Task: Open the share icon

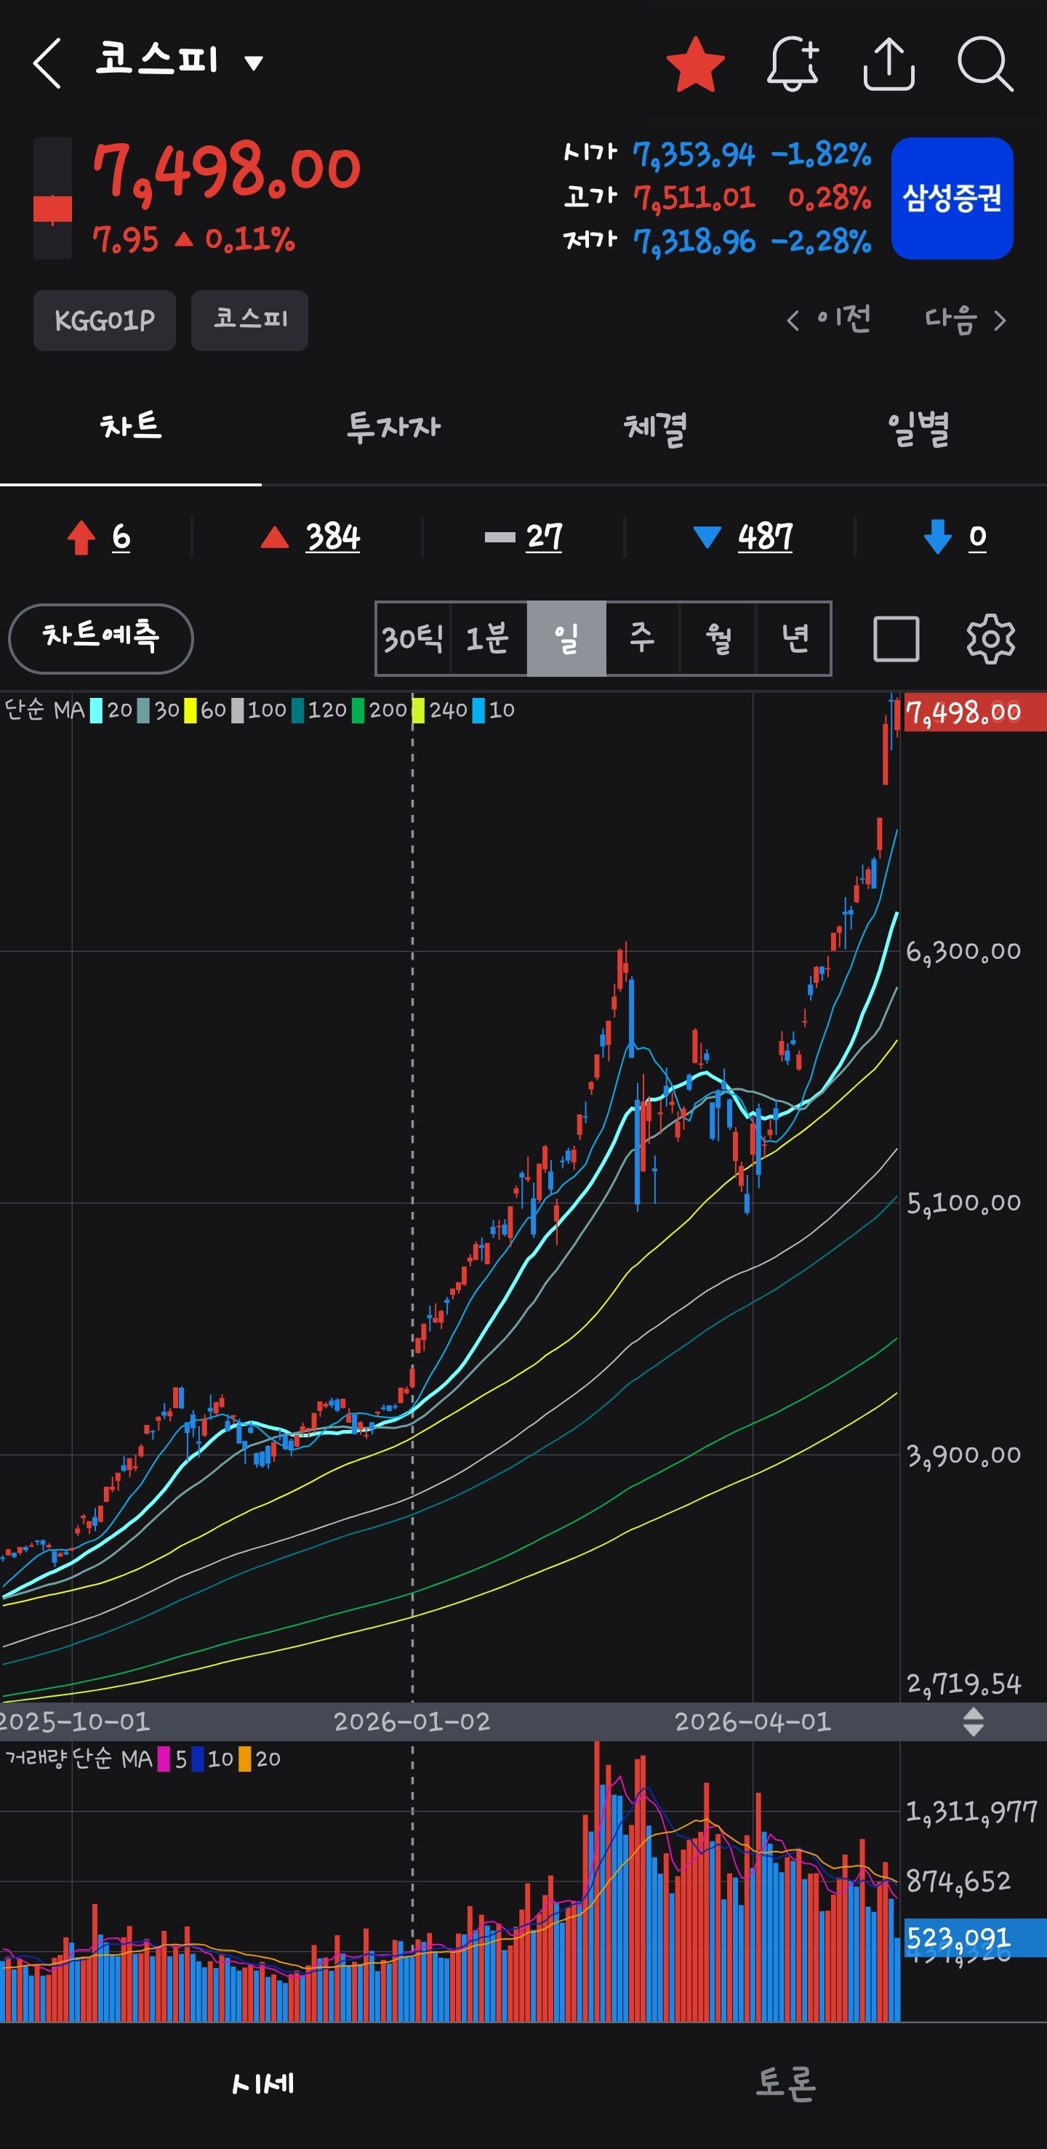Action: point(888,63)
